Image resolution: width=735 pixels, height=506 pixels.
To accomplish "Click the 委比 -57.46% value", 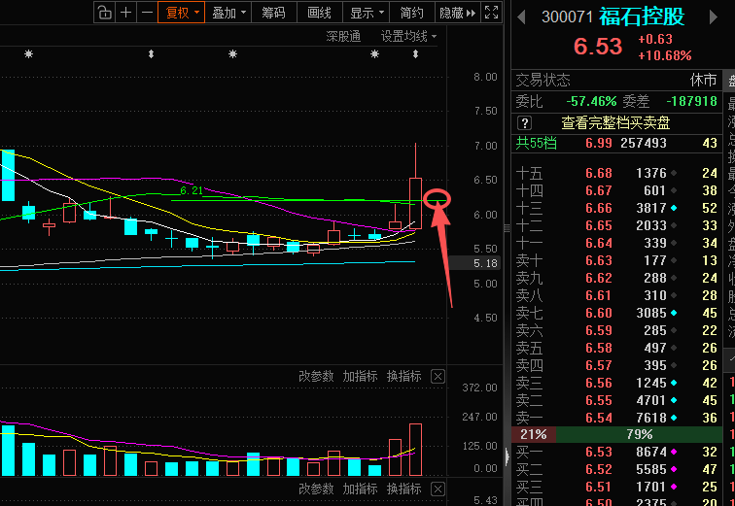I will (591, 101).
